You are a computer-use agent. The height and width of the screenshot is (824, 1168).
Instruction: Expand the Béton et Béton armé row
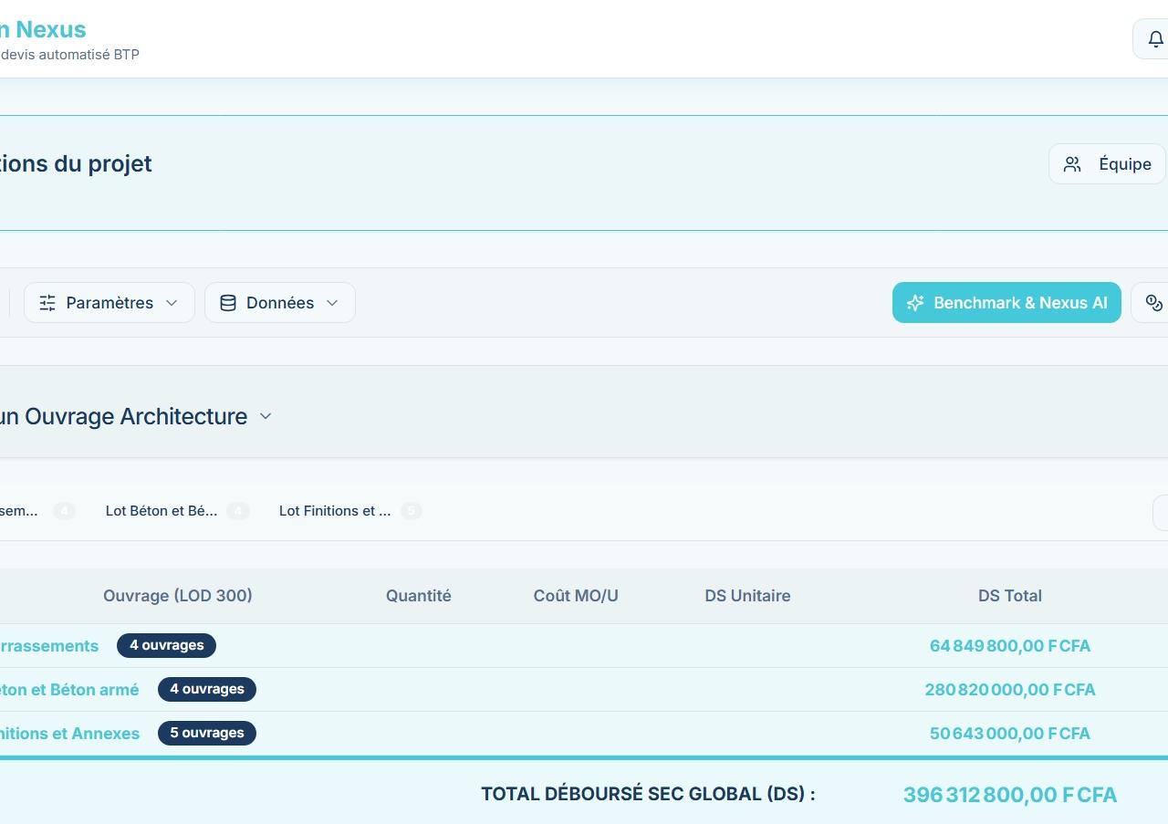[x=584, y=690]
